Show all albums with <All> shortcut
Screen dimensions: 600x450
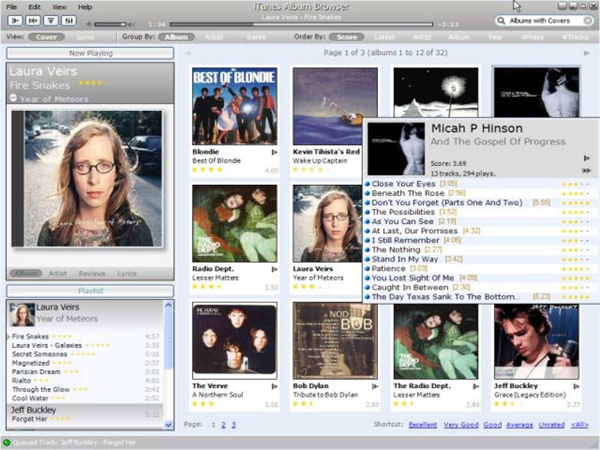pos(580,425)
